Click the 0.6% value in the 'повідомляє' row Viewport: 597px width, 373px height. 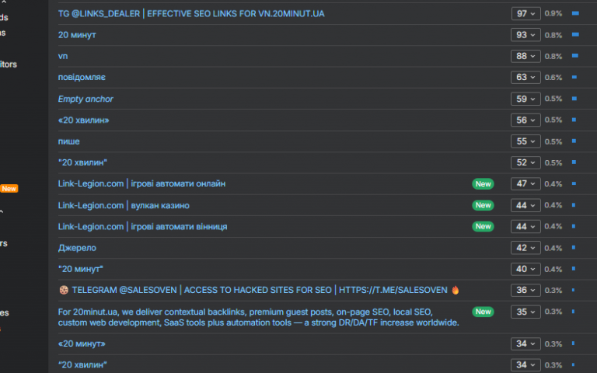553,77
